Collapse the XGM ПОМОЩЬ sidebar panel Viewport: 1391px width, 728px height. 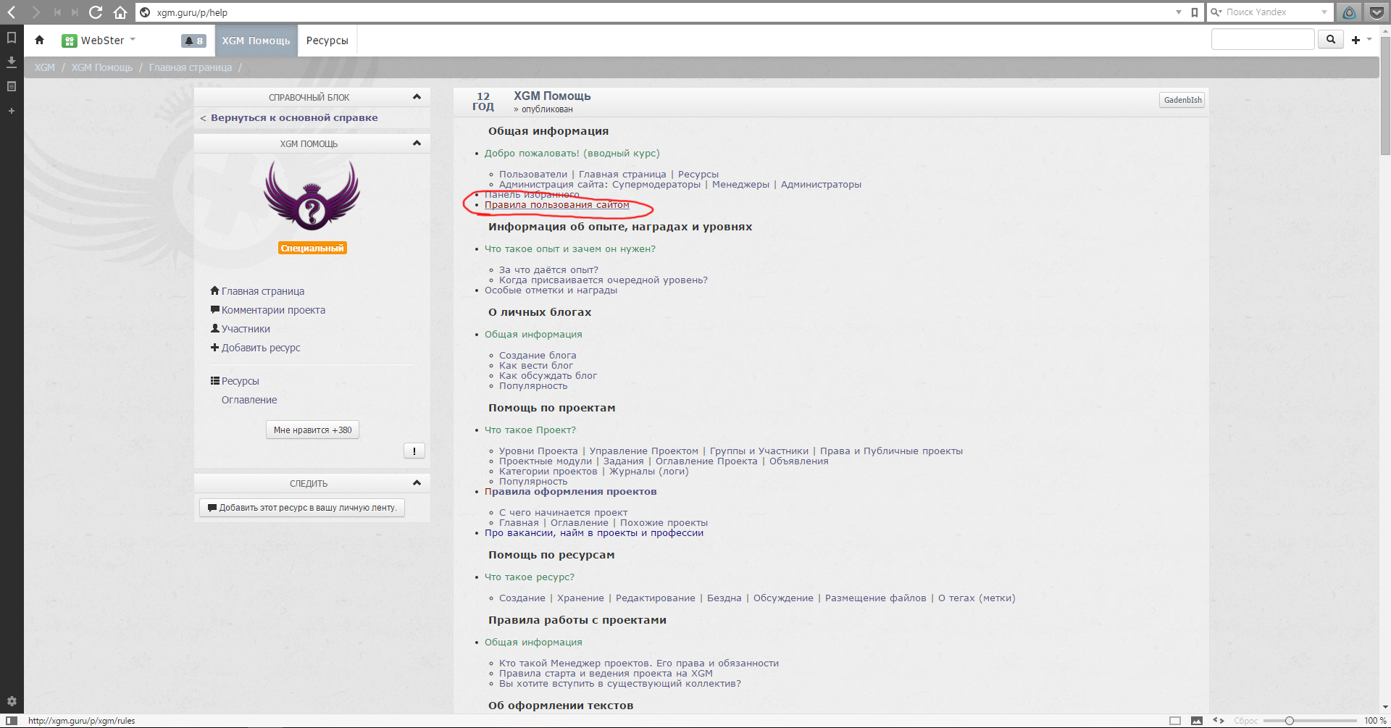tap(417, 143)
